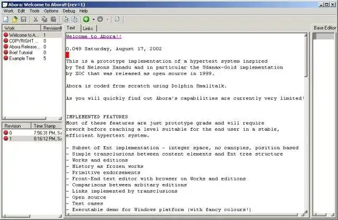Viewport: 338px width, 220px height.
Task: Click the Revision column header
Action: tap(16, 126)
